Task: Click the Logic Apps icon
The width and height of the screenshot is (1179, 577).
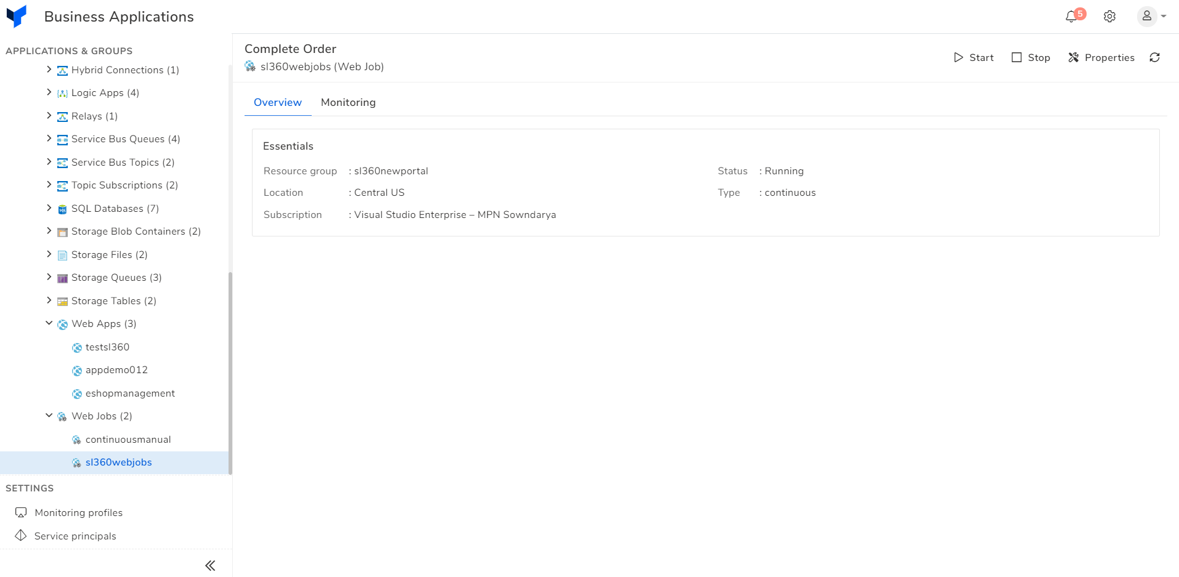Action: (62, 94)
